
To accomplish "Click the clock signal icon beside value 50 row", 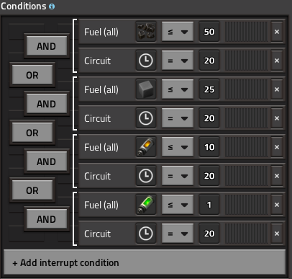I will [146, 61].
